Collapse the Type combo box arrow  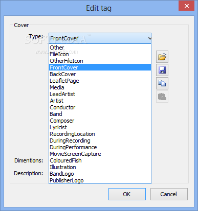click(x=149, y=38)
